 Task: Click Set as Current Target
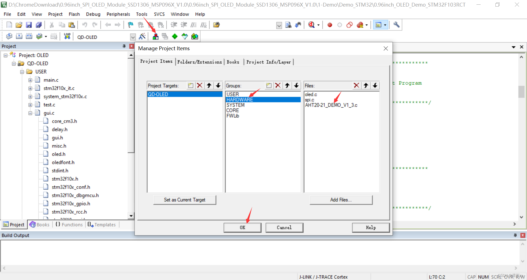point(185,200)
